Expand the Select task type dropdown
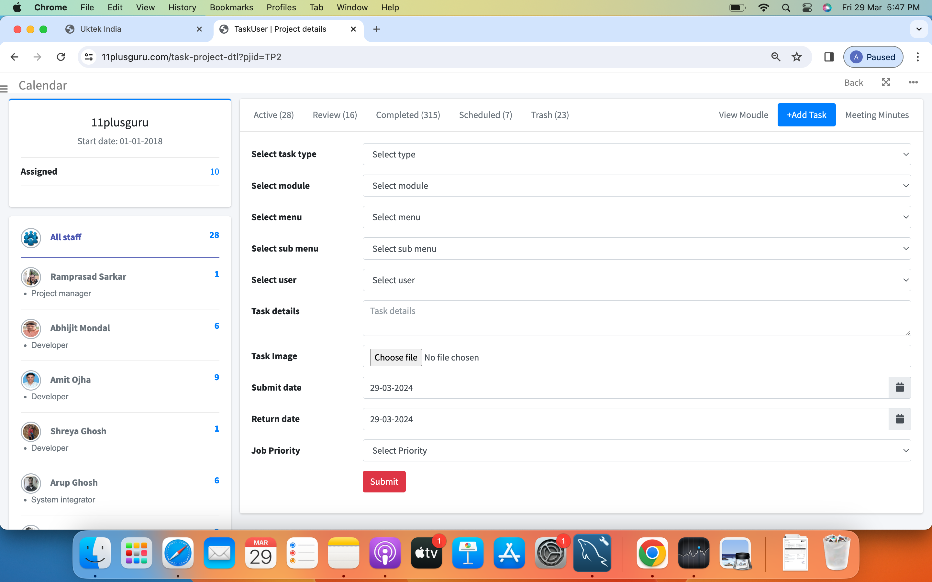 click(x=636, y=154)
